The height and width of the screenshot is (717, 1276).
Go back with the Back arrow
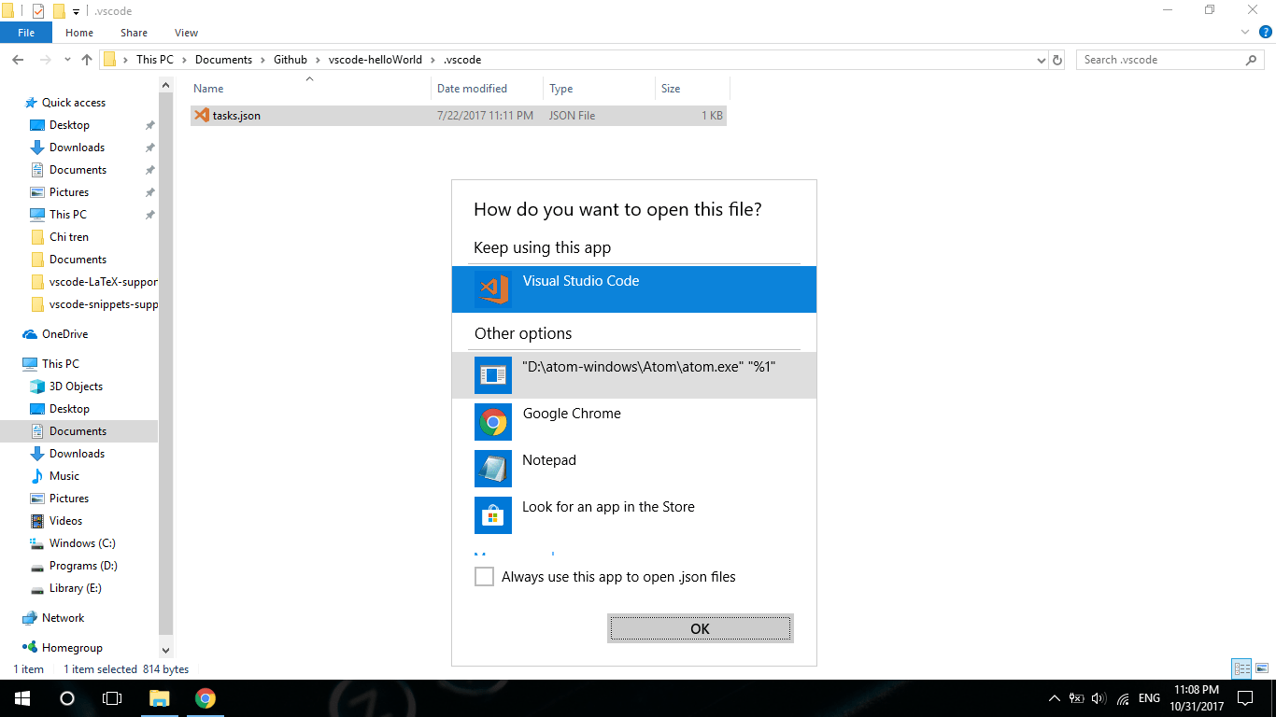click(x=18, y=60)
